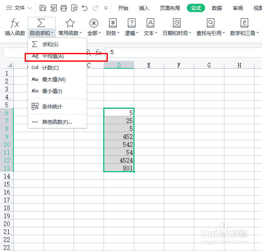Click cell containing 25
This screenshot has height=251, width=262.
point(119,121)
